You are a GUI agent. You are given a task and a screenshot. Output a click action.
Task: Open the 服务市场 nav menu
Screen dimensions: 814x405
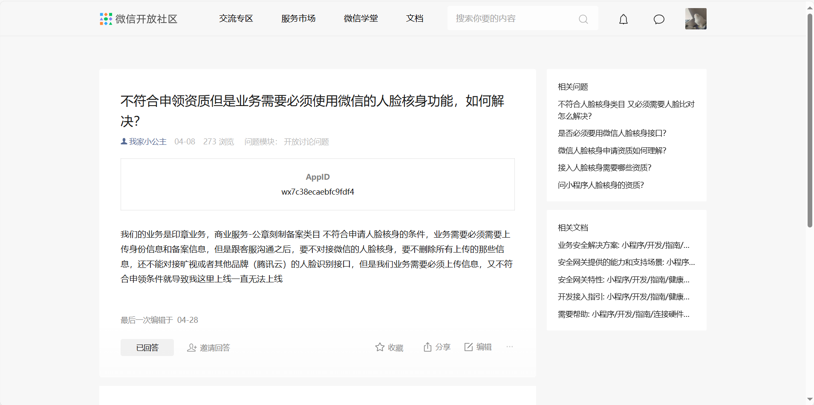(x=298, y=18)
